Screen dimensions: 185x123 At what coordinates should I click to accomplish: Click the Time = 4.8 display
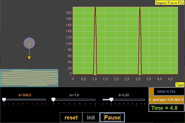[x=167, y=108]
